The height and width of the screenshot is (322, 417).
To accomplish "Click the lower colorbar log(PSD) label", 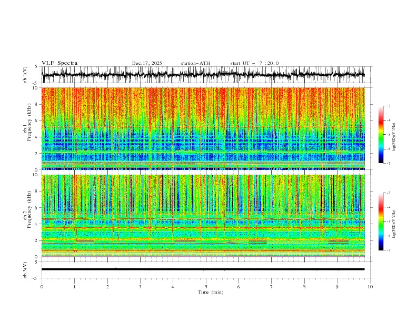I will pos(394,224).
